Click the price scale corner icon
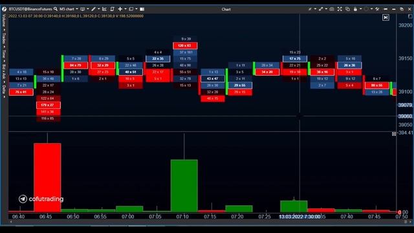This screenshot has height=233, width=414. click(410, 16)
